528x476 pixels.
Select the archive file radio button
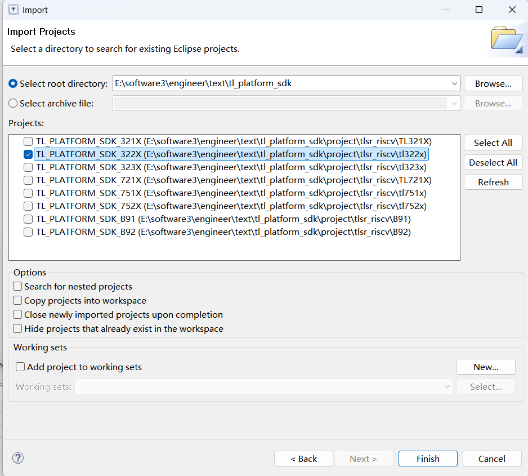pos(13,103)
